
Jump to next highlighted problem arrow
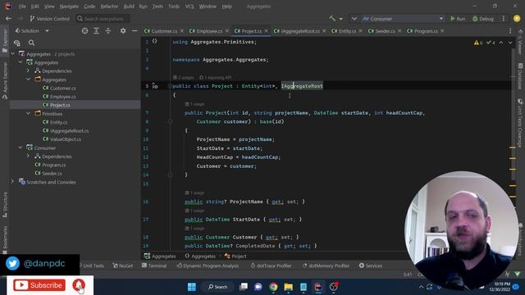pos(510,43)
